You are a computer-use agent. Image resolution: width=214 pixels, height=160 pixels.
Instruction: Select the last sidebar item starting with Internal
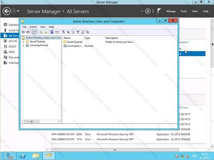(11, 63)
